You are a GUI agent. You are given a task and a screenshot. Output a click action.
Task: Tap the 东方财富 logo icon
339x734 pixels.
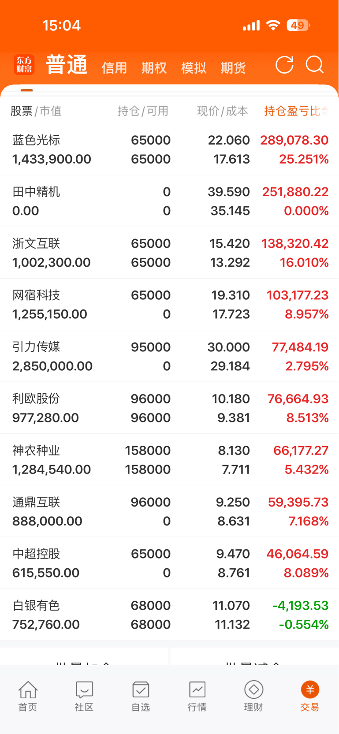pos(24,65)
